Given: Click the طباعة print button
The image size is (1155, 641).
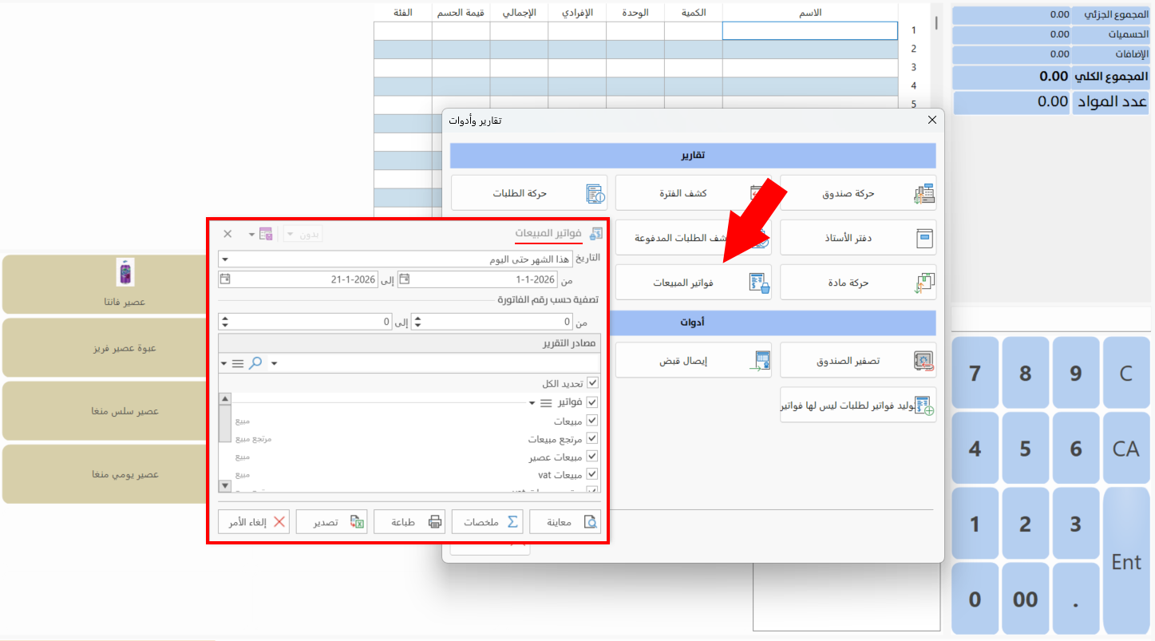Looking at the screenshot, I should (x=409, y=522).
